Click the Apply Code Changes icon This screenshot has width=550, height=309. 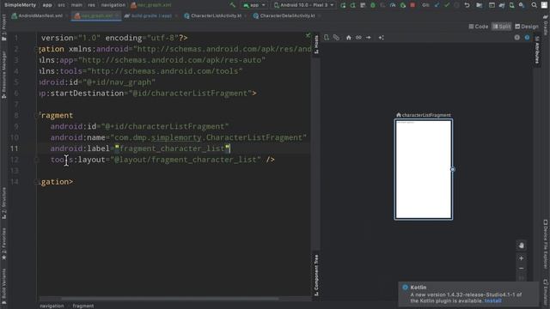[363, 5]
